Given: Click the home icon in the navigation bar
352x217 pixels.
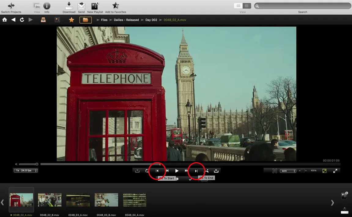Looking at the screenshot, I should [4, 19].
